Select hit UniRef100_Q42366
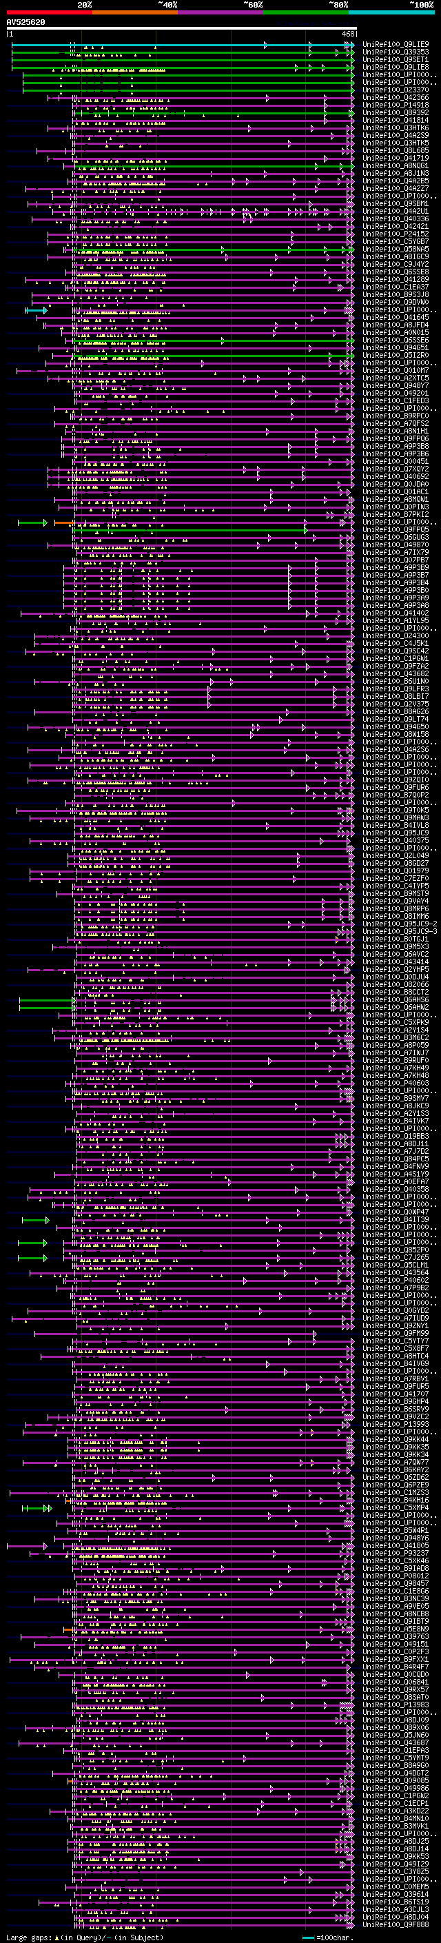The image size is (441, 1943). click(396, 97)
